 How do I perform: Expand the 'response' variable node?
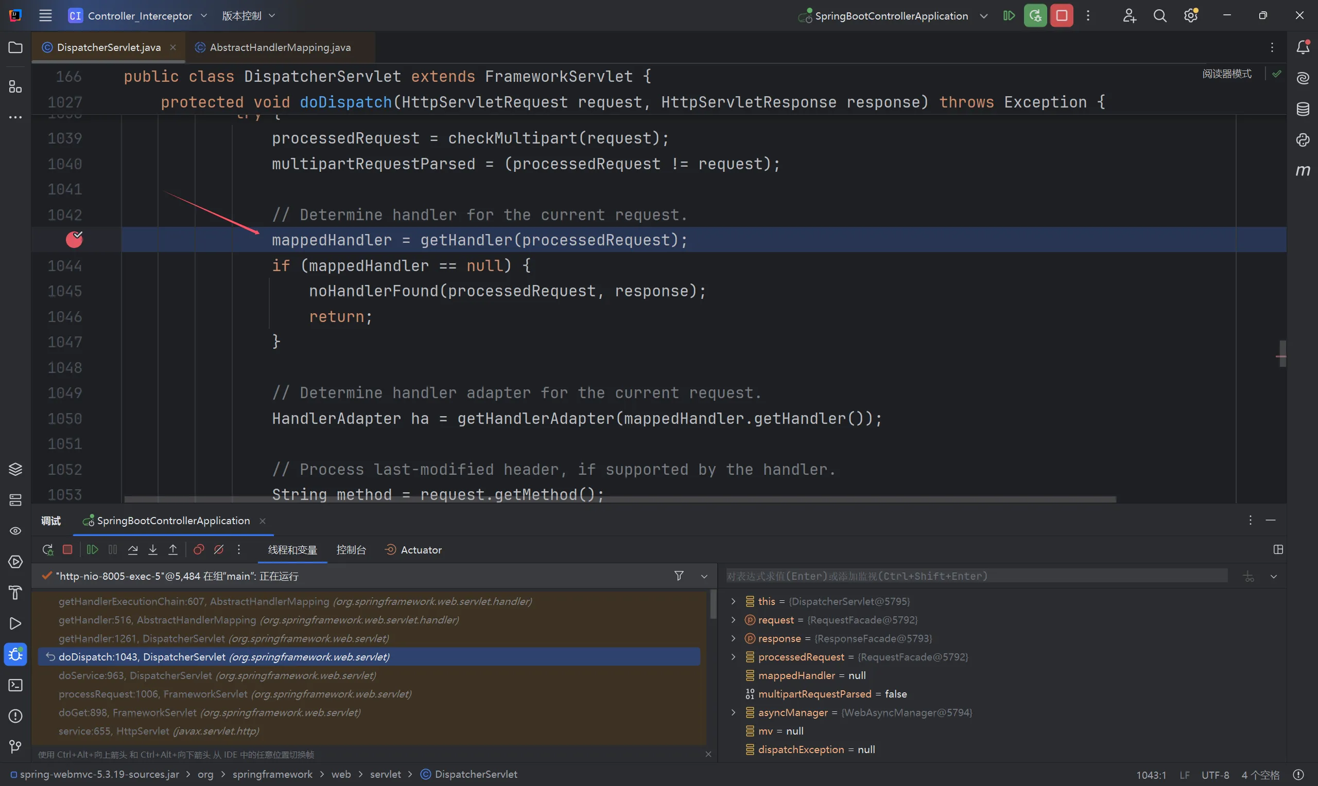(734, 638)
